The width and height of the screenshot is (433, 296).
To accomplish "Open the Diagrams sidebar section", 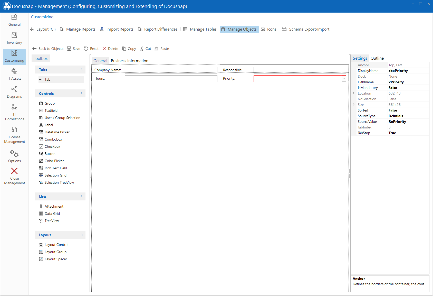I will point(14,92).
